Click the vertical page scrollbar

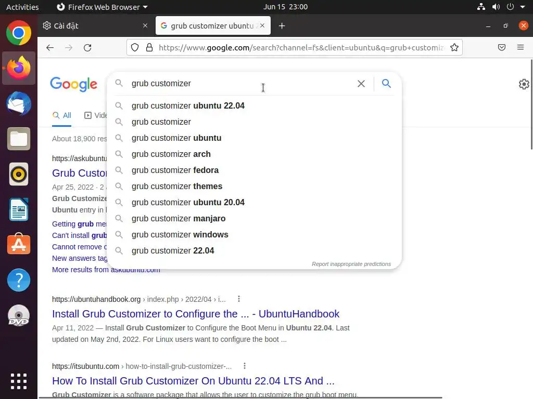click(531, 104)
